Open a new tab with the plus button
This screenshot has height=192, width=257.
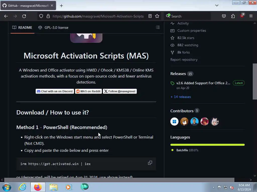(x=61, y=6)
